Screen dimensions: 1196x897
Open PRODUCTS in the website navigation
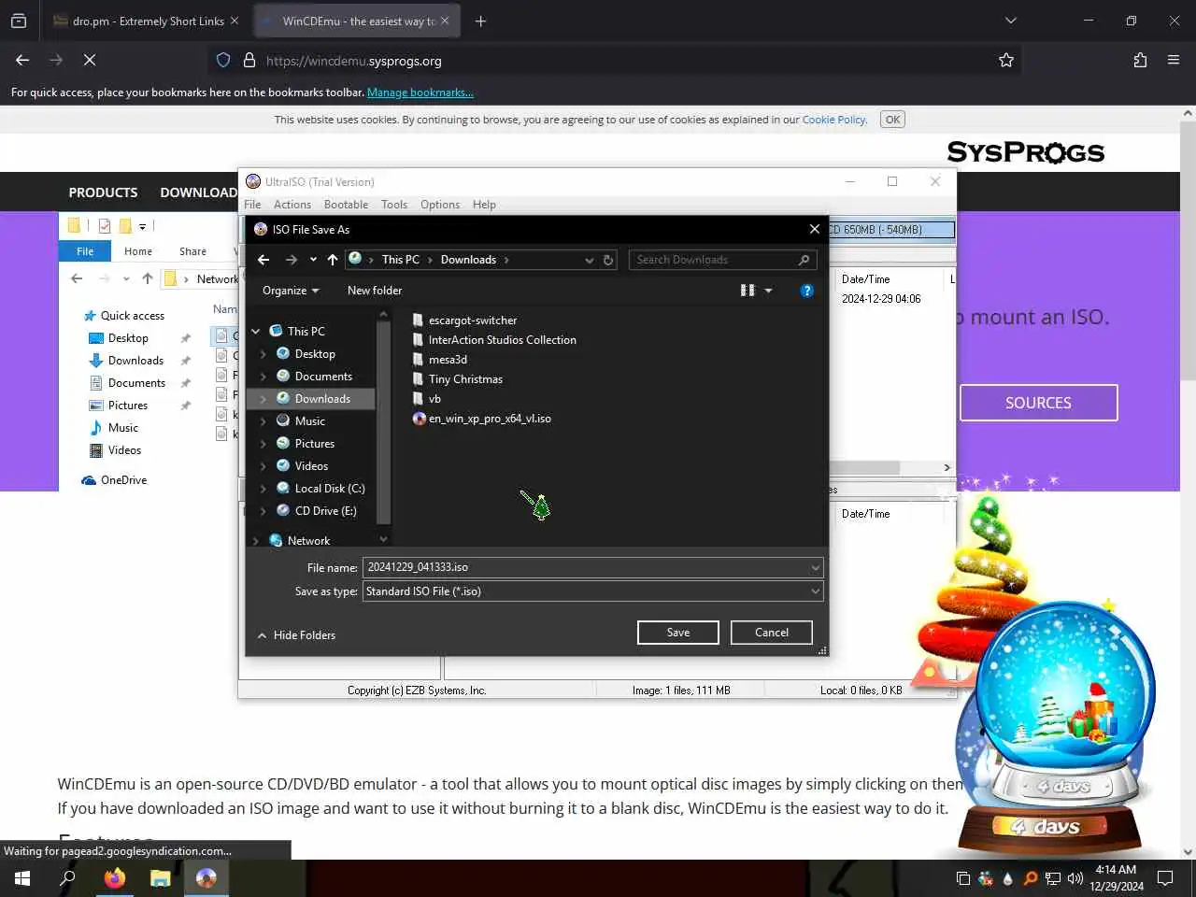(x=103, y=192)
